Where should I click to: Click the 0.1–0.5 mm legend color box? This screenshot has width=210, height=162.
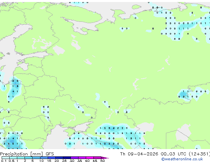[6, 158]
